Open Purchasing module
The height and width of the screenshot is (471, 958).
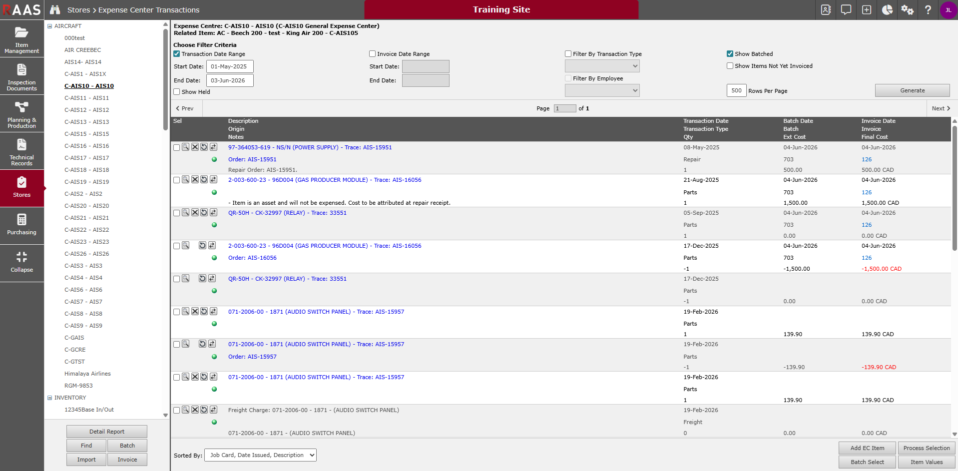pyautogui.click(x=22, y=226)
